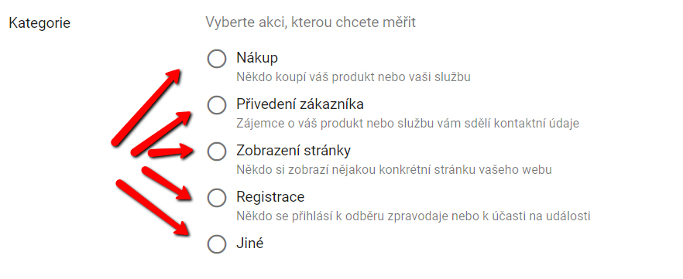
Task: Click description about sharing kontaktní údaje
Action: pyautogui.click(x=407, y=124)
